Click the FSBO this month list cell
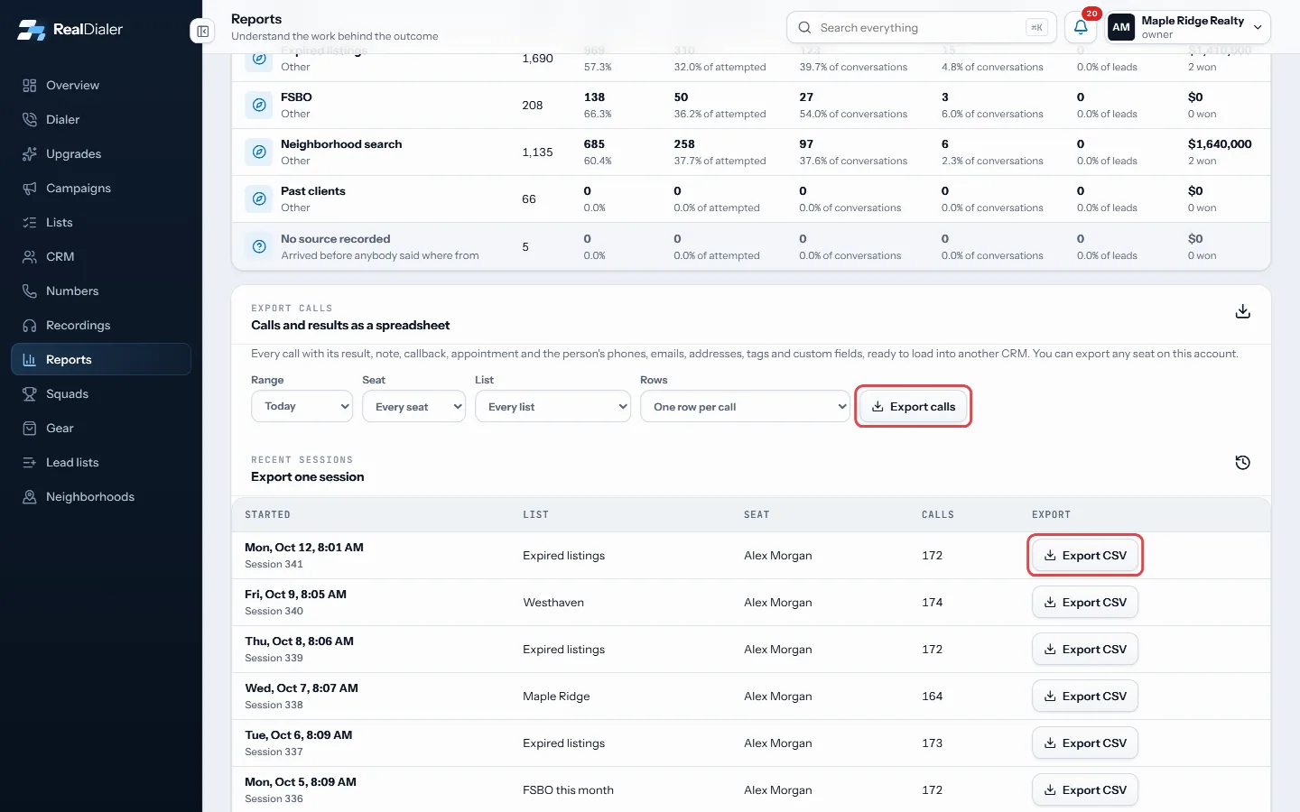Image resolution: width=1300 pixels, height=812 pixels. [x=568, y=790]
